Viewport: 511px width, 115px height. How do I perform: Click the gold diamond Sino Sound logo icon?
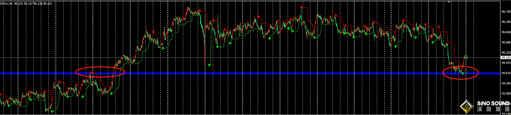[467, 107]
